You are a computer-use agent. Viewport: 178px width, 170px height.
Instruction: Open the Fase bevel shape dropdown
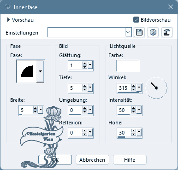point(40,71)
